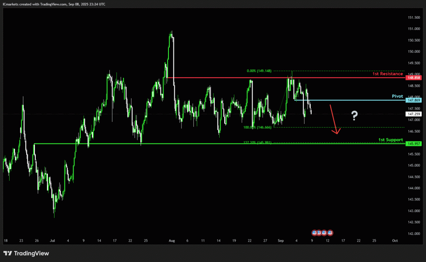The width and height of the screenshot is (426, 262).
Task: Click the 1st Resistance label
Action: [x=387, y=74]
